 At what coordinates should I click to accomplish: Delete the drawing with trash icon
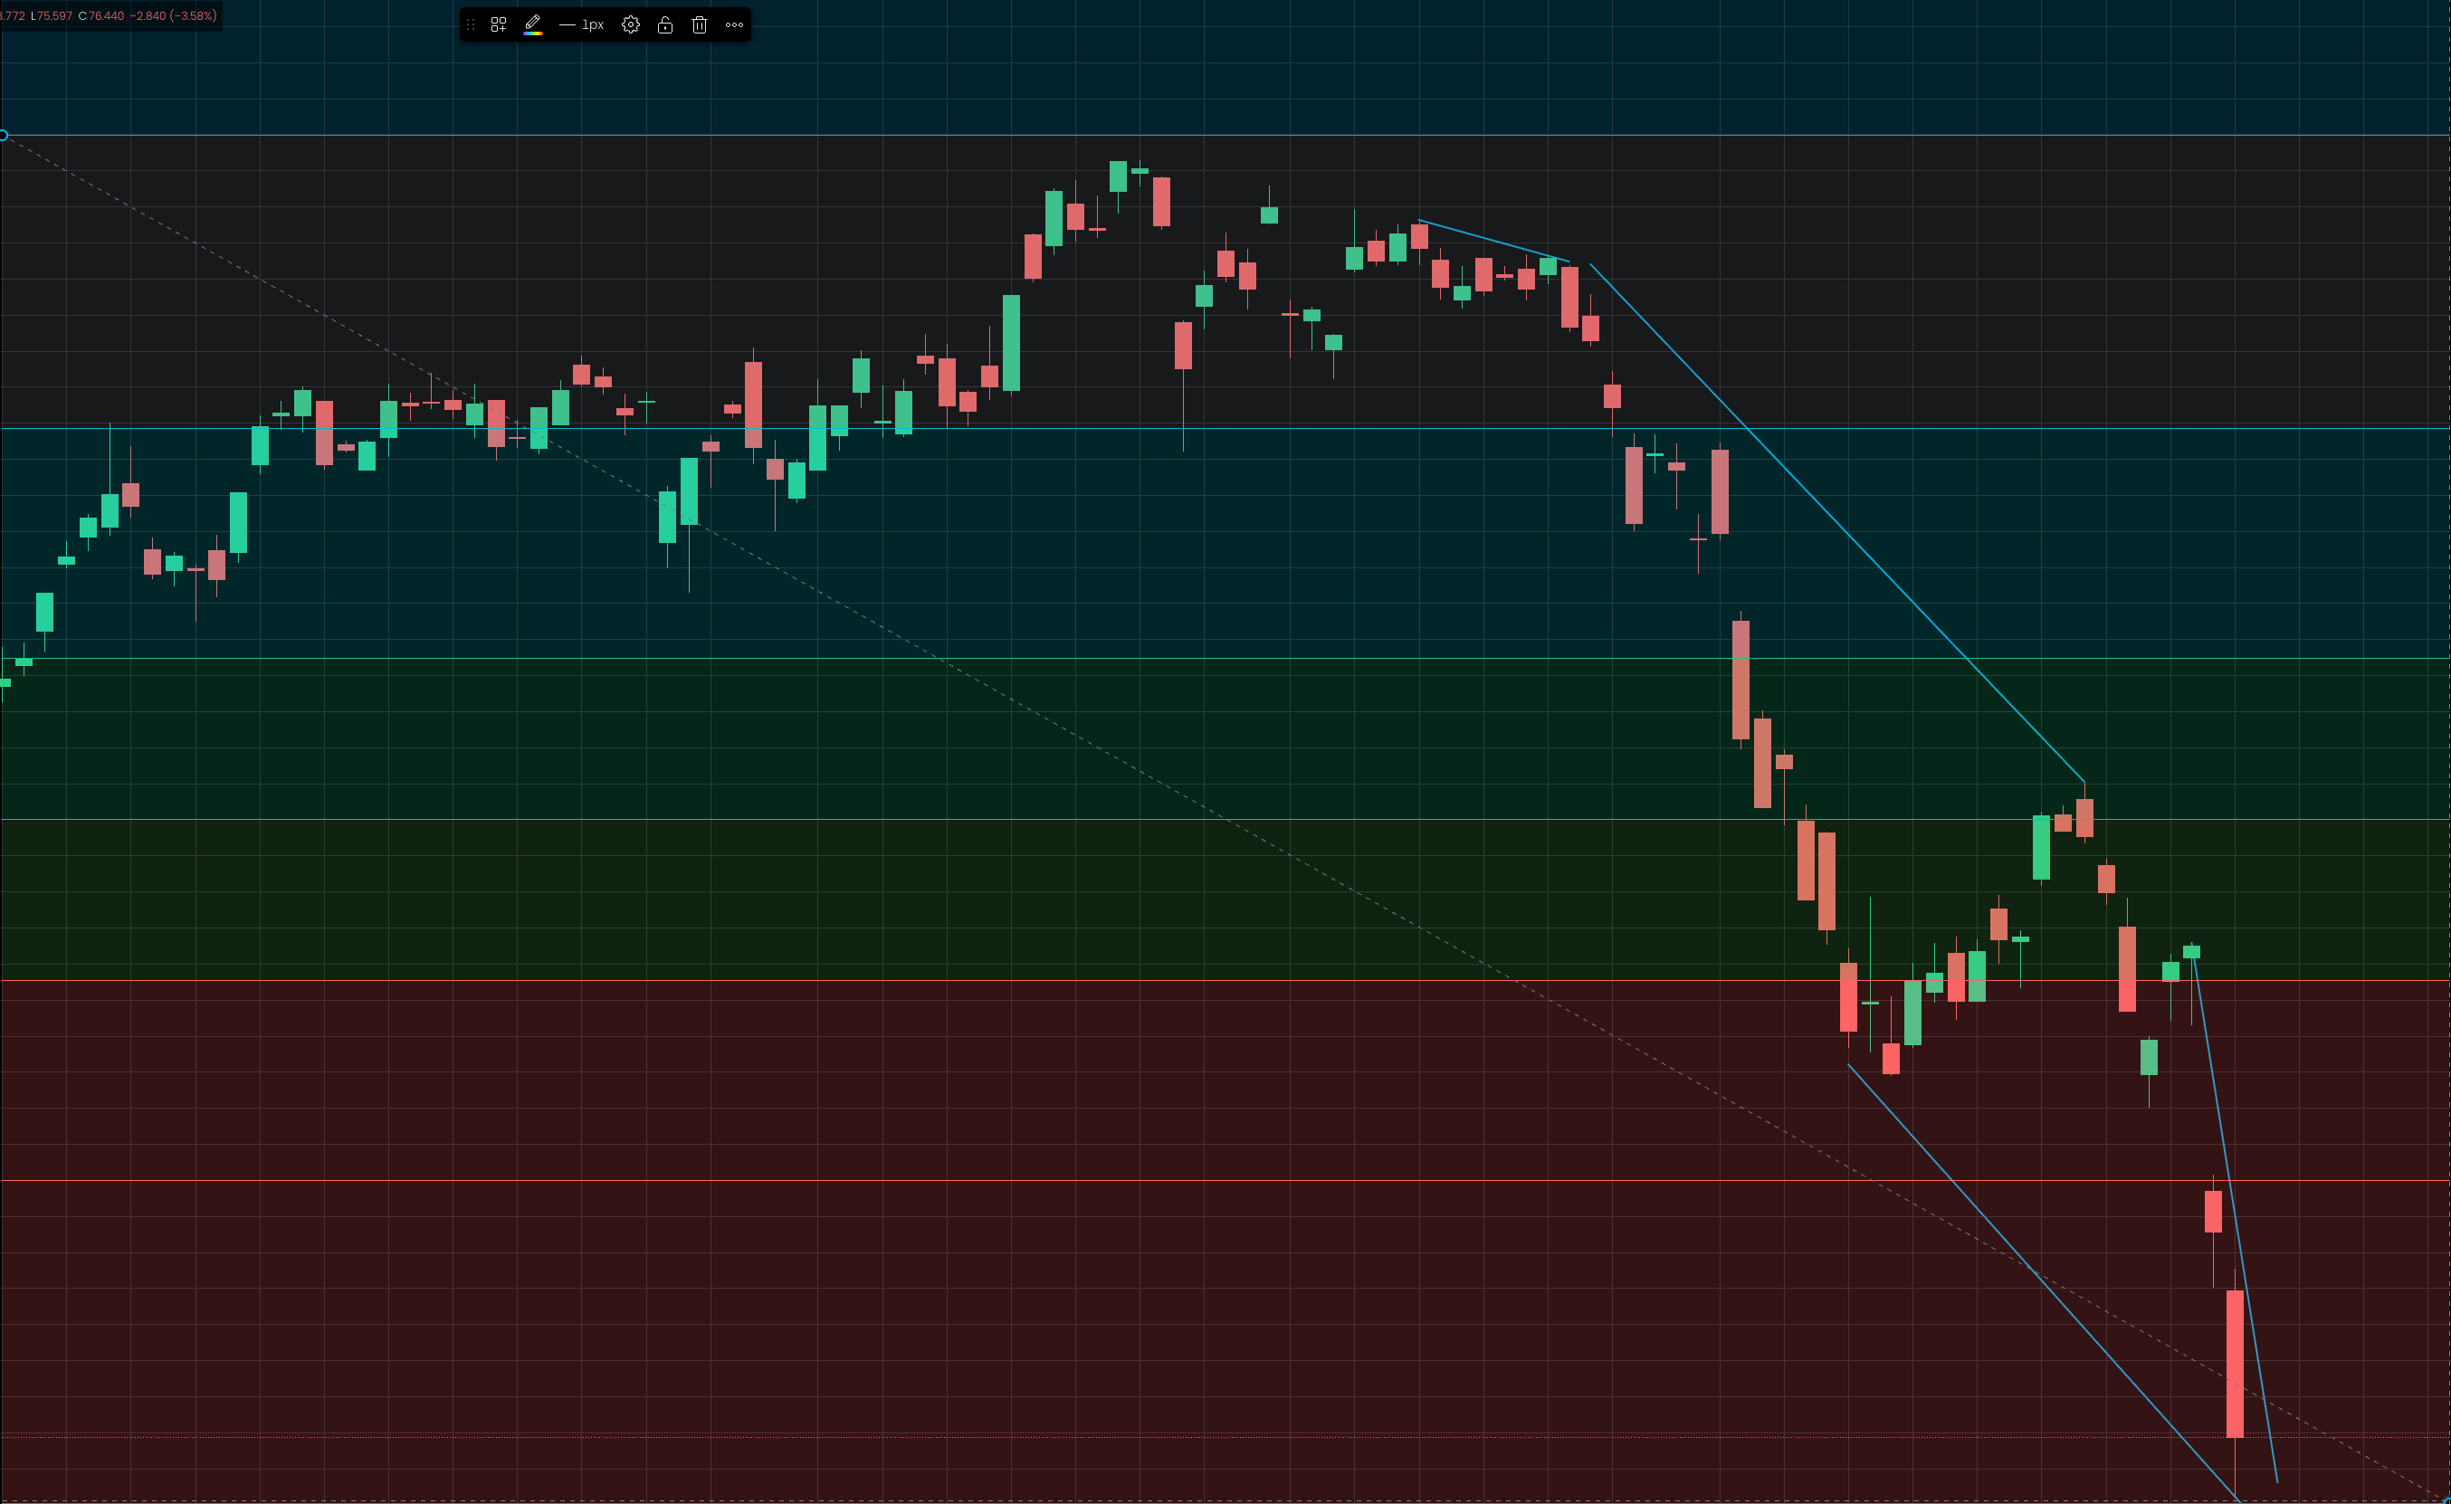[700, 24]
